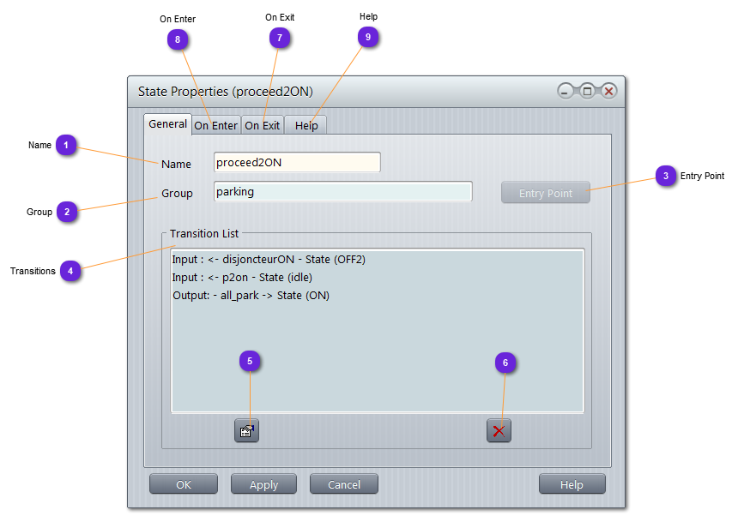The image size is (738, 516).
Task: Switch to the On Enter tab
Action: [216, 125]
